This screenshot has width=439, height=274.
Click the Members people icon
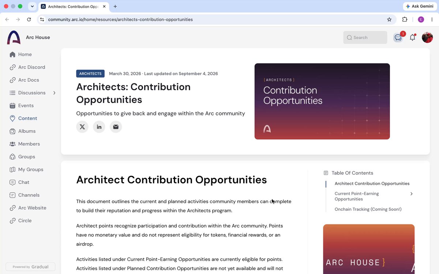click(12, 144)
